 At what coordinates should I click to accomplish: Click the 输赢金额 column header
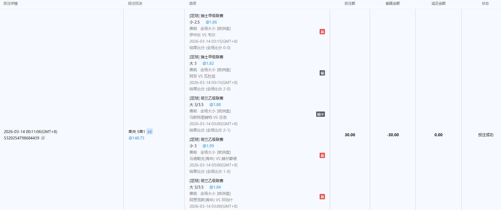[x=393, y=3]
